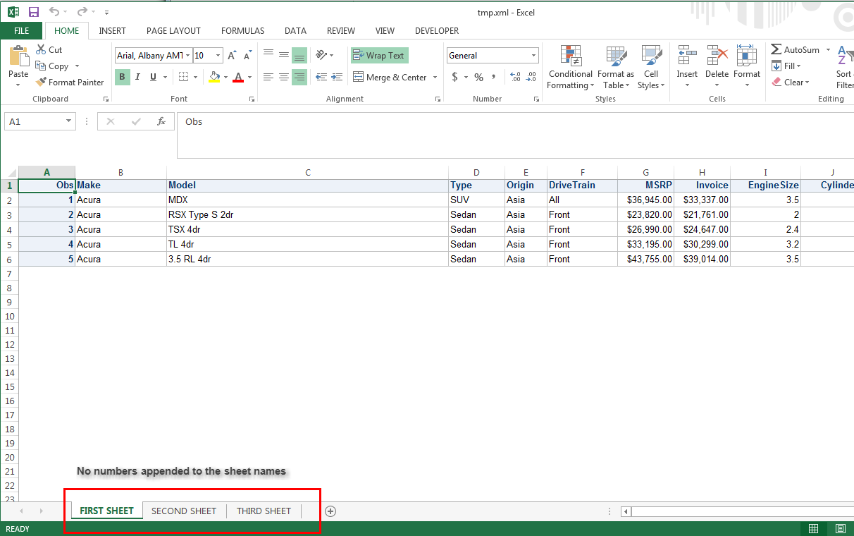Add a new sheet with plus icon
This screenshot has height=536, width=854.
pos(330,511)
